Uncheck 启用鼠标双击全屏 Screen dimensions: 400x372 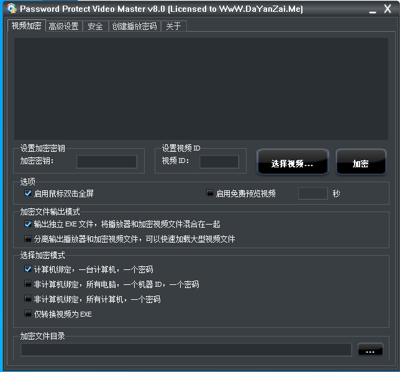[x=28, y=193]
